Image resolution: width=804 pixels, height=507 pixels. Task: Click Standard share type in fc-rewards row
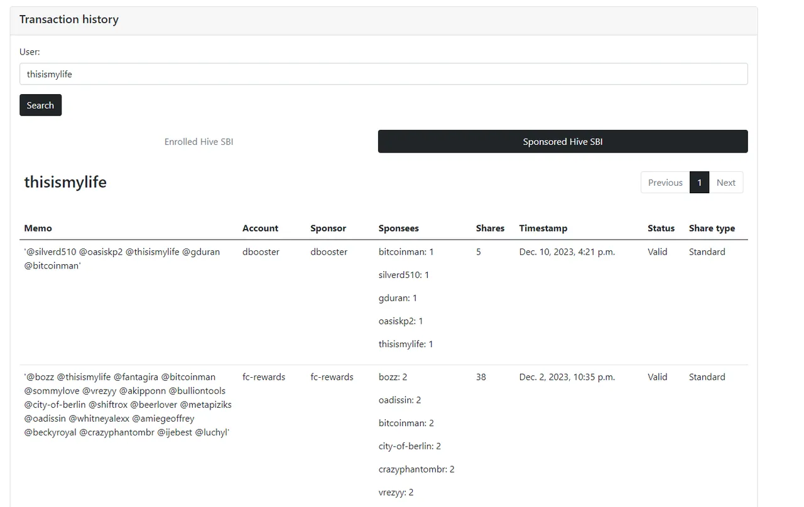707,377
